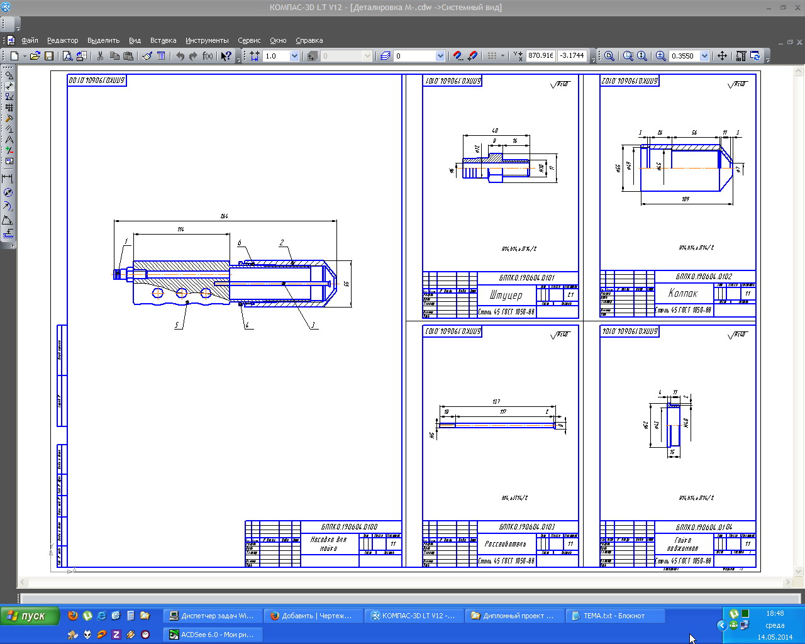Open the variables f(x) panel
Screen dimensions: 805x644
208,56
